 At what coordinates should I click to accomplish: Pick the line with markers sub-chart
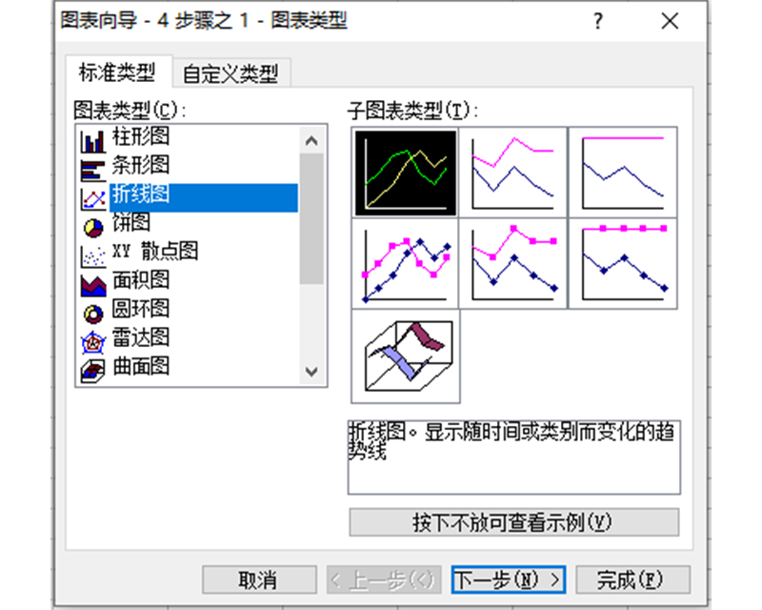[406, 264]
